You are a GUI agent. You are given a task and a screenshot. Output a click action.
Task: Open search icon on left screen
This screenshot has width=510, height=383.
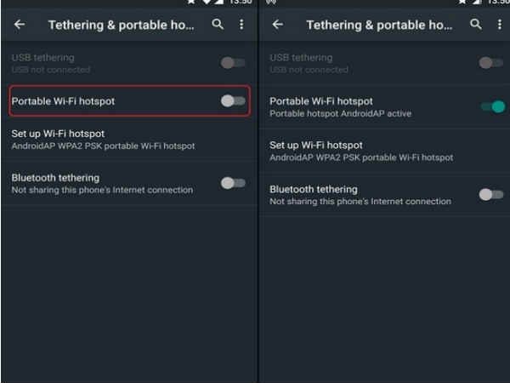coord(218,24)
